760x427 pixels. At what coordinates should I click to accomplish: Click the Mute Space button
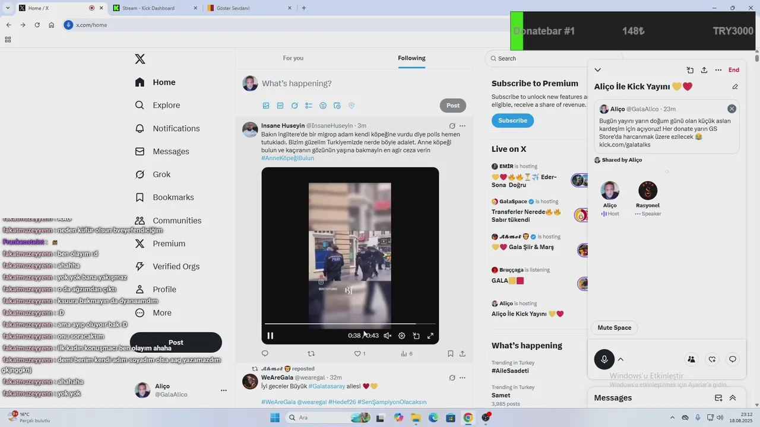coord(615,328)
